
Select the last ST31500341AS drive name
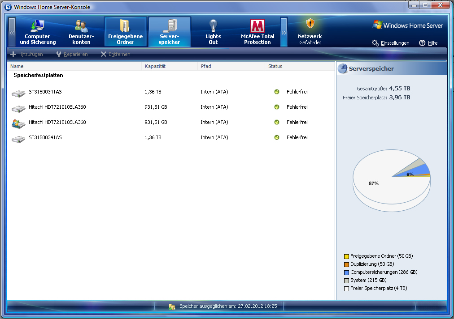(45, 137)
